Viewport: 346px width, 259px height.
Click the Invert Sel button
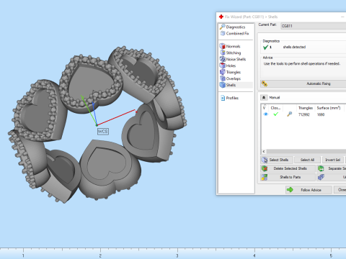pos(333,160)
